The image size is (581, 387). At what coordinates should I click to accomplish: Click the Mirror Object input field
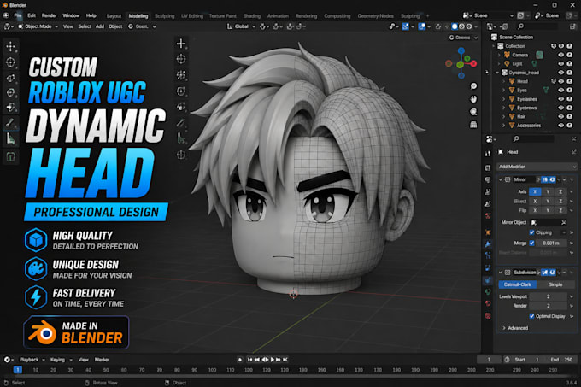(x=549, y=223)
